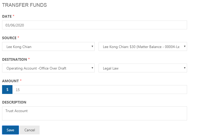The image size is (200, 137).
Task: Click the DATE field label
Action: [x=7, y=16]
